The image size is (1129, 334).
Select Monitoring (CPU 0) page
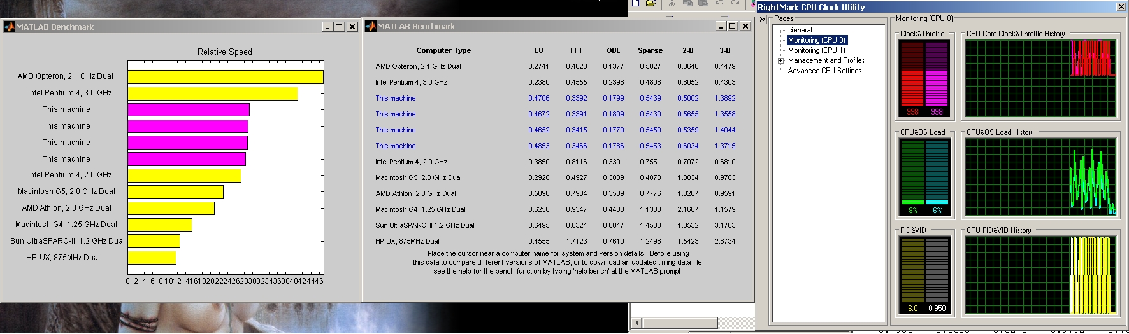tap(817, 40)
